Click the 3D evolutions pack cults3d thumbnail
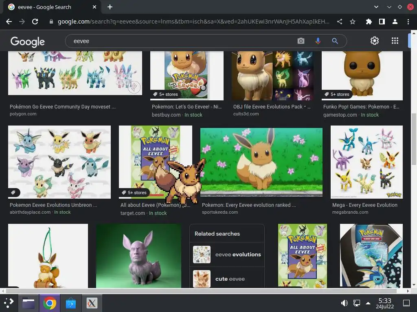The image size is (417, 312). tap(272, 76)
